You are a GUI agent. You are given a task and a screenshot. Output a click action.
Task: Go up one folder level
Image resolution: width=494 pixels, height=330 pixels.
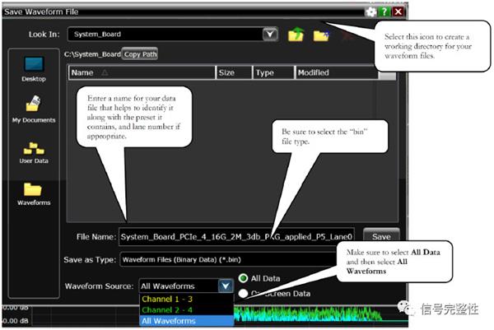click(x=296, y=35)
